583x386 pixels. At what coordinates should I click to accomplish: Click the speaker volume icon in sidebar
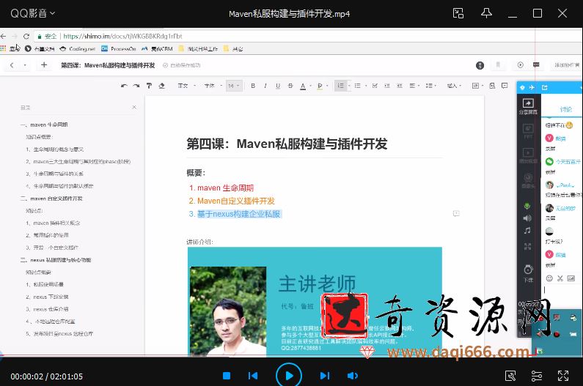527,218
